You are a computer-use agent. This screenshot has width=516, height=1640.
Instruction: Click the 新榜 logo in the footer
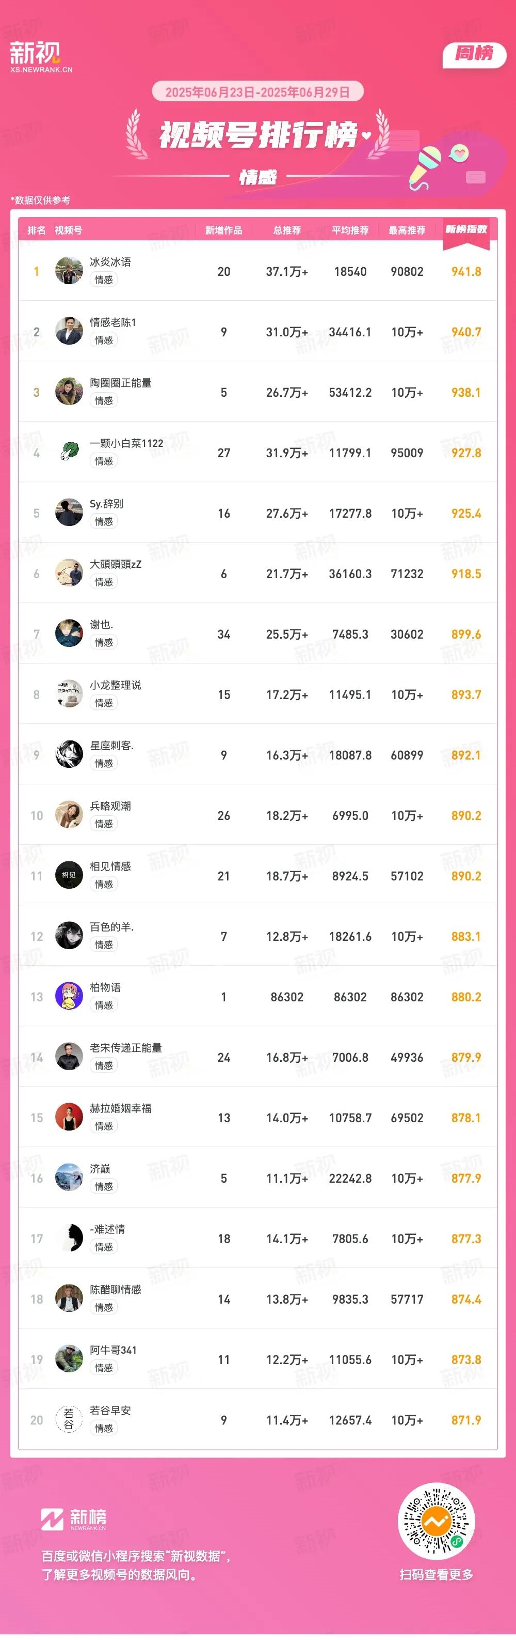[x=74, y=1520]
